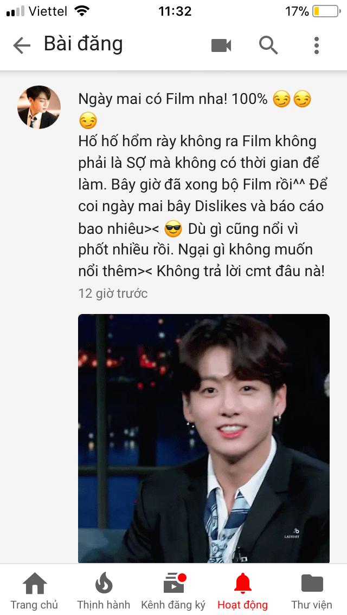
Task: Tap the Thịnh hành flame icon
Action: (x=104, y=583)
